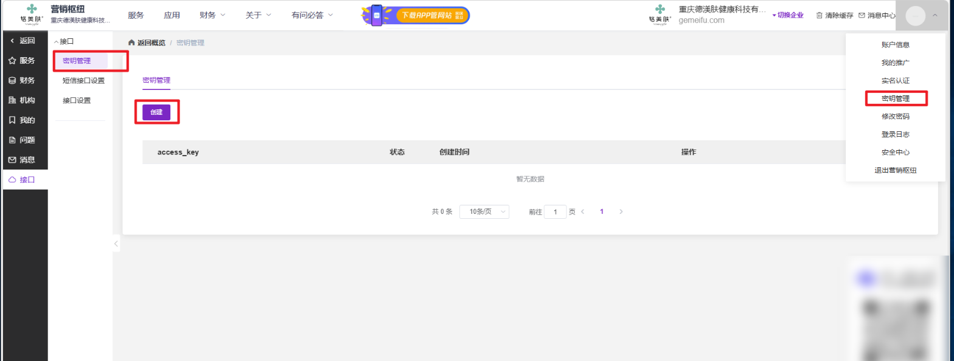Click the 状态 column header
Viewport: 954px width, 361px height.
[x=397, y=152]
